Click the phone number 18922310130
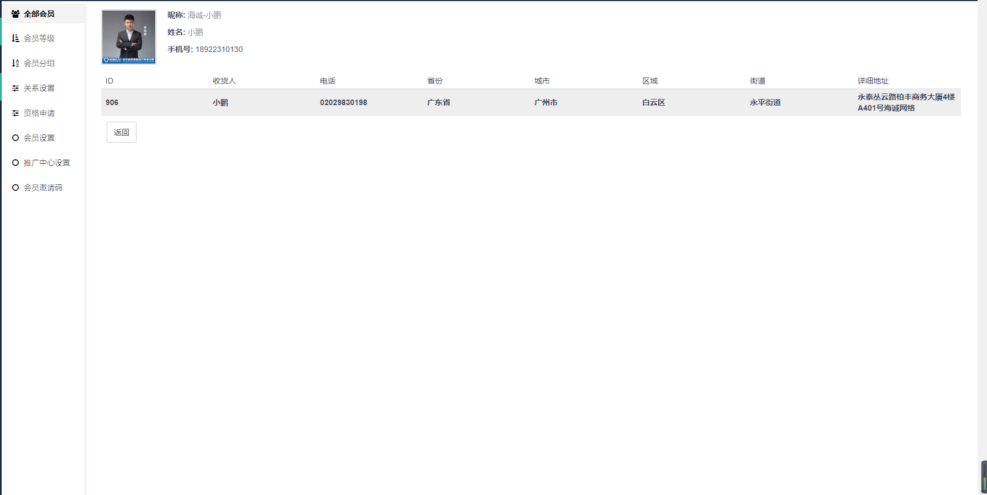Screen dimensions: 987x495 219,49
